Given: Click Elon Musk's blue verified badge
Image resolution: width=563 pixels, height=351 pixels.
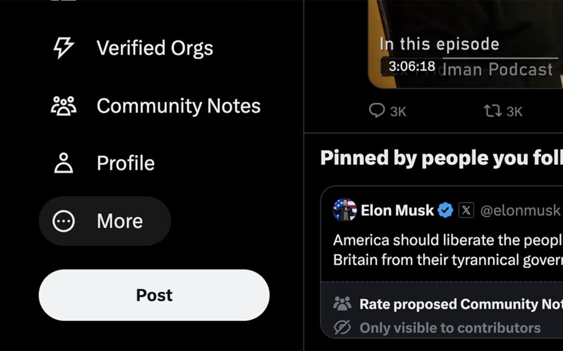Looking at the screenshot, I should 445,211.
